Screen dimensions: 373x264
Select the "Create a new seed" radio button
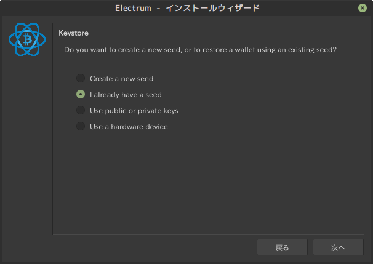click(x=81, y=79)
